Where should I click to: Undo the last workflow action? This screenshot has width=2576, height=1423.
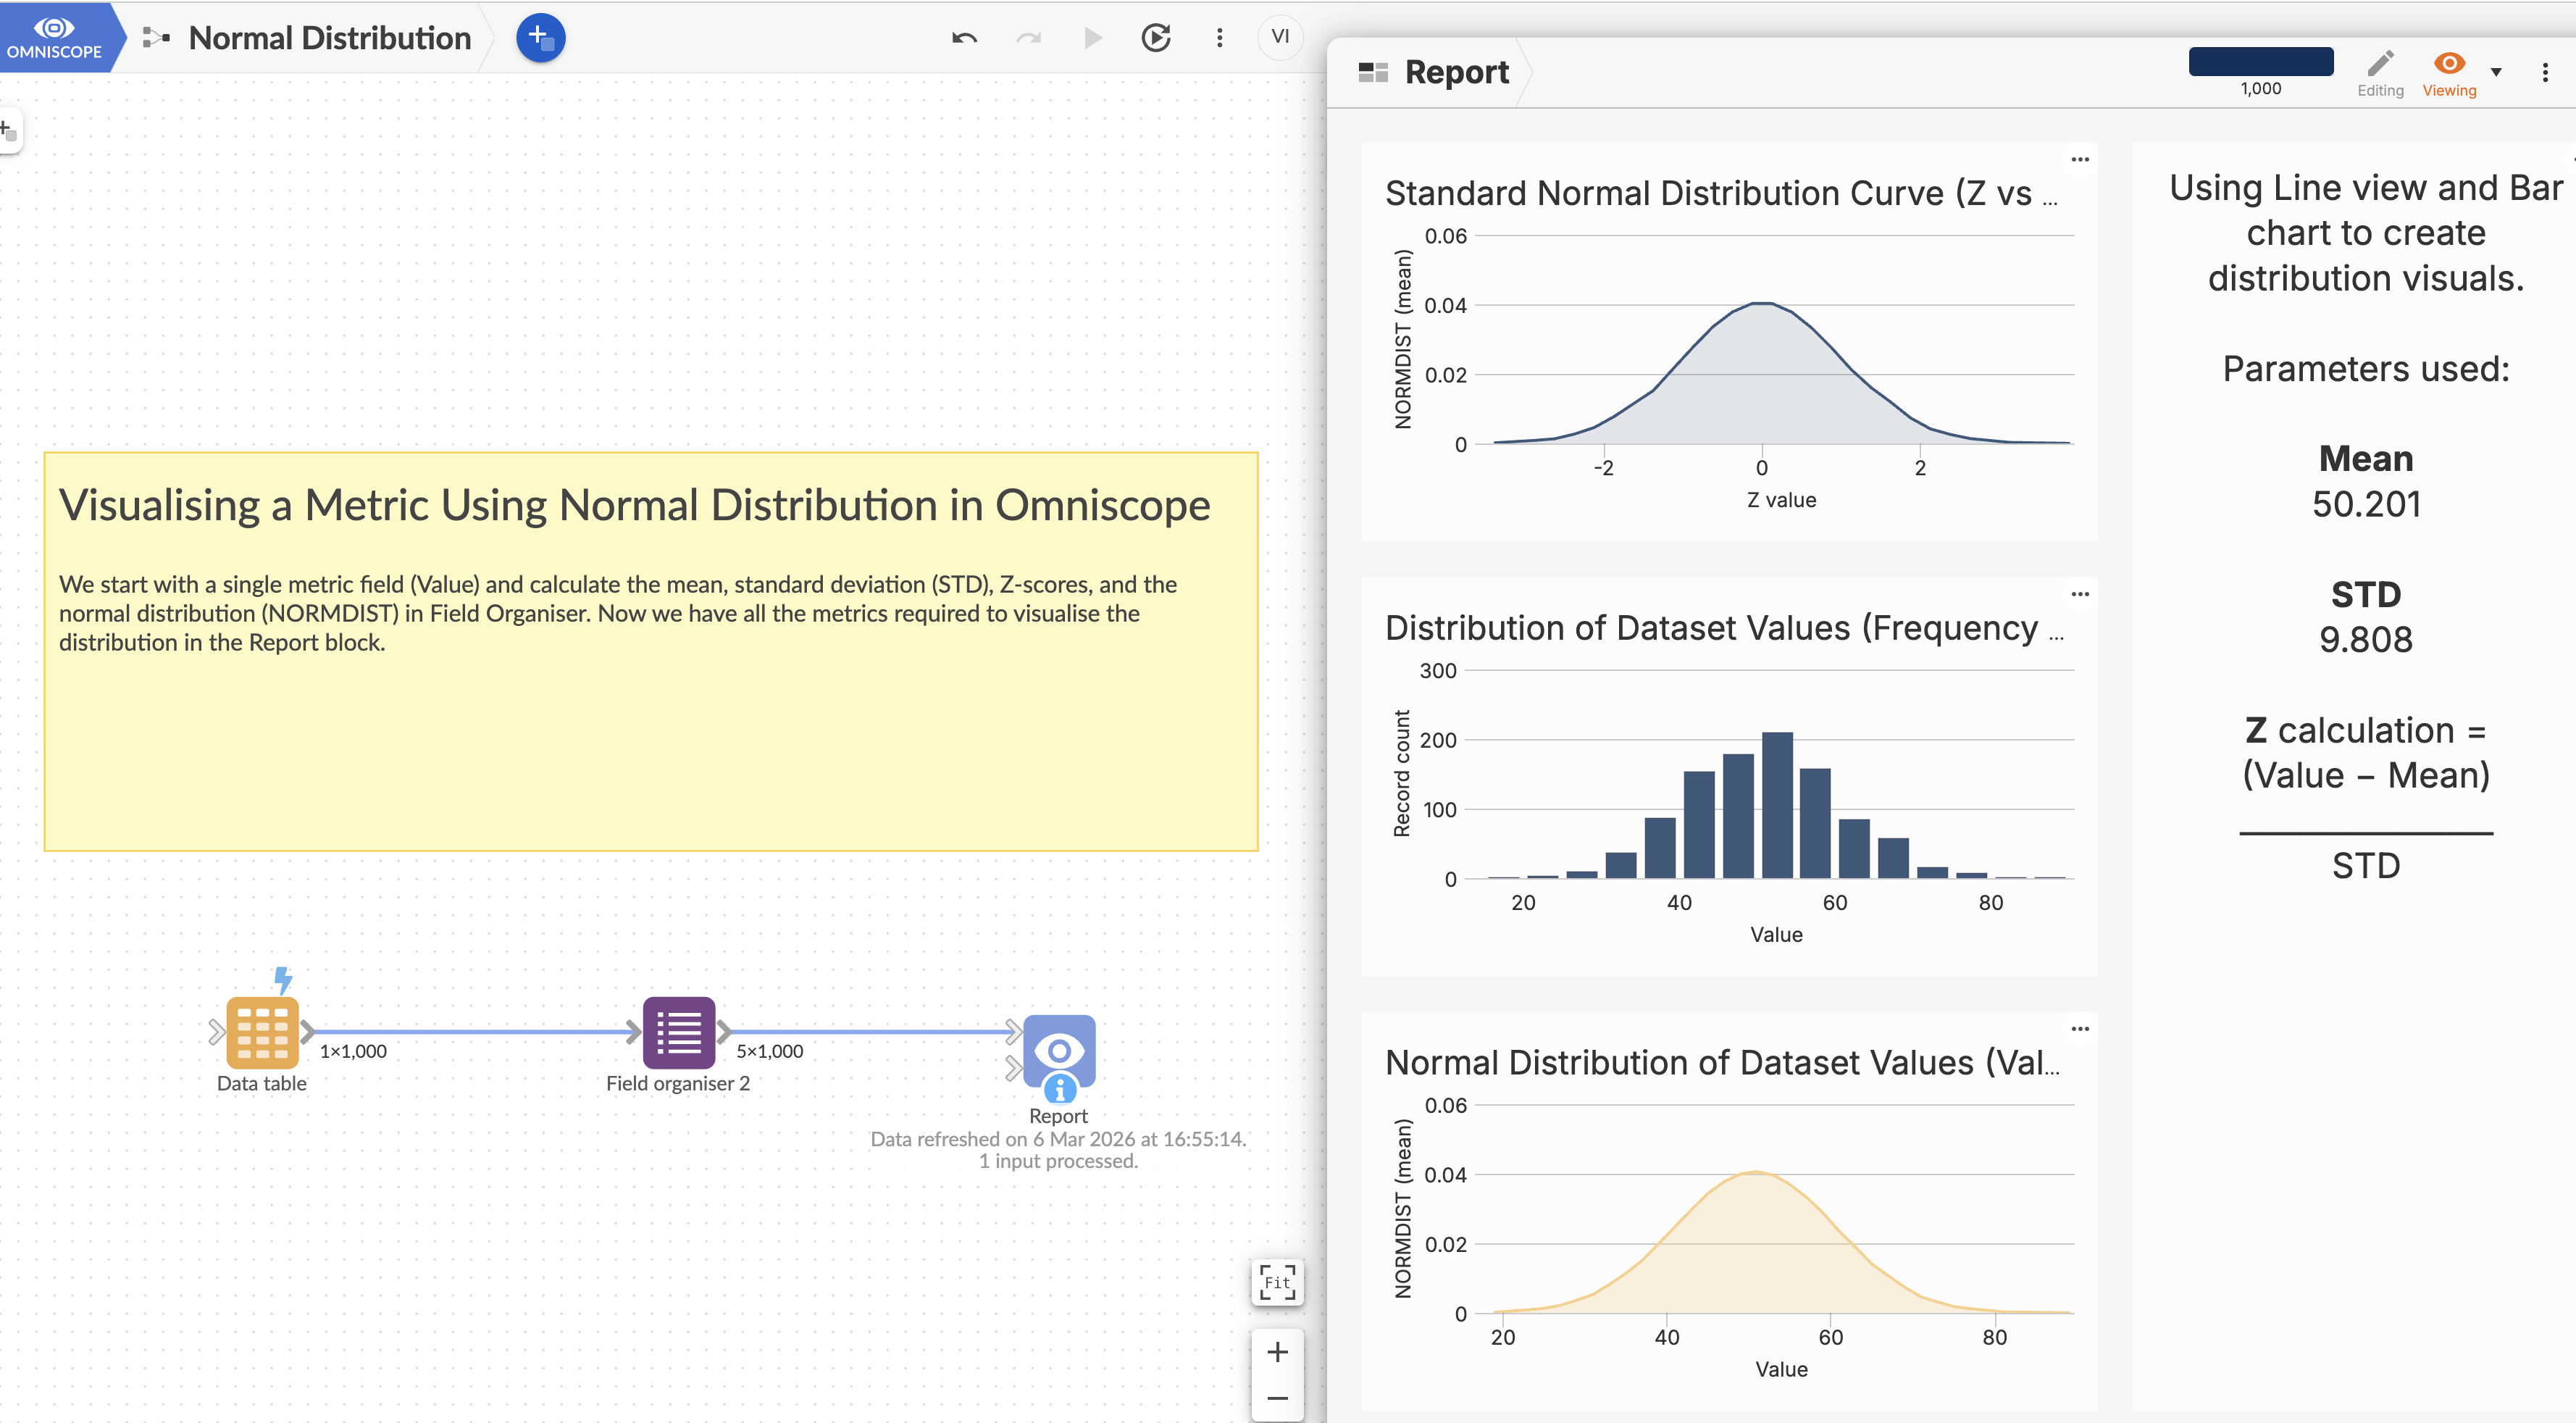point(964,38)
